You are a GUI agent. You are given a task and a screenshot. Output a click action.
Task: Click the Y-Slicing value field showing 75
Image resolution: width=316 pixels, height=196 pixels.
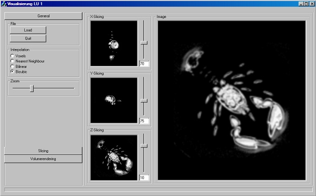pyautogui.click(x=144, y=121)
